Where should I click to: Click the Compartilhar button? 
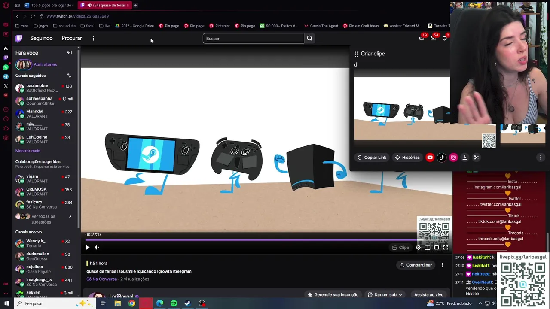(416, 265)
